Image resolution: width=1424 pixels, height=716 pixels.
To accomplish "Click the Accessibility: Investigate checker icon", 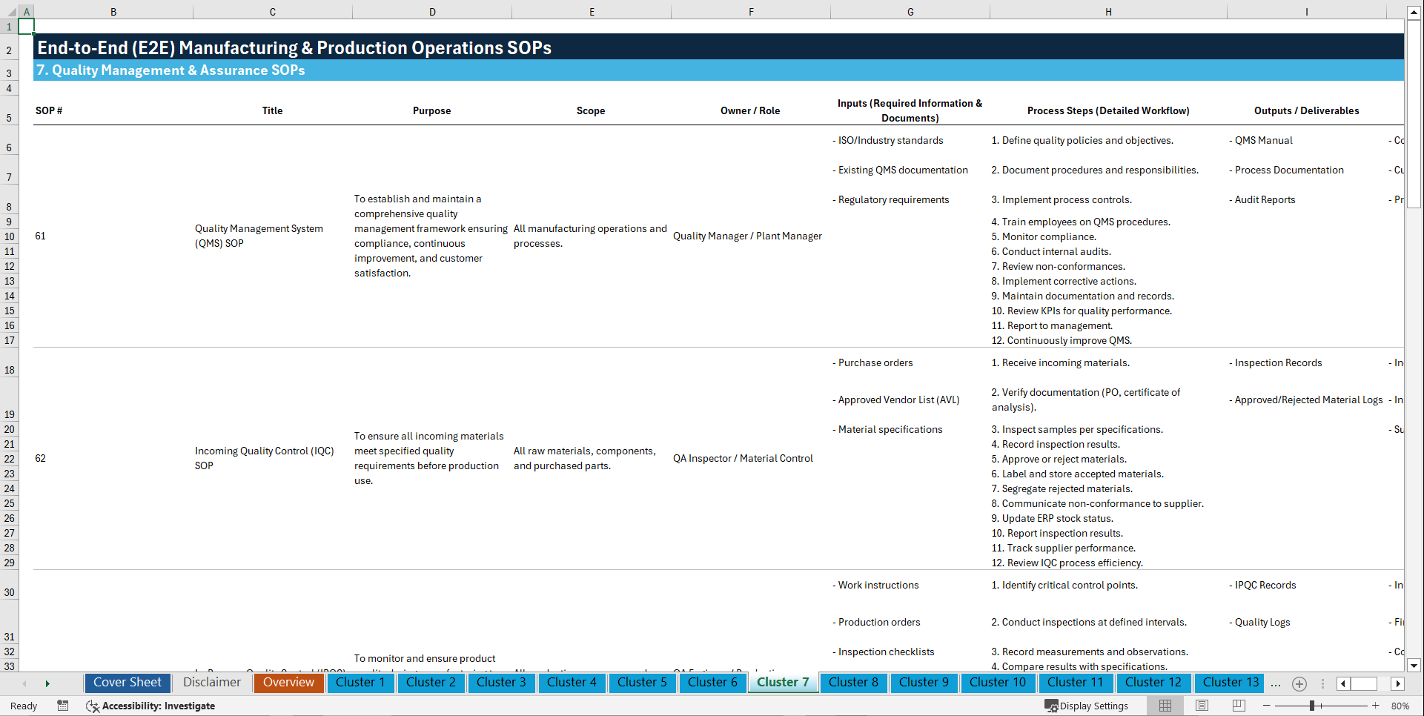I will pos(93,706).
